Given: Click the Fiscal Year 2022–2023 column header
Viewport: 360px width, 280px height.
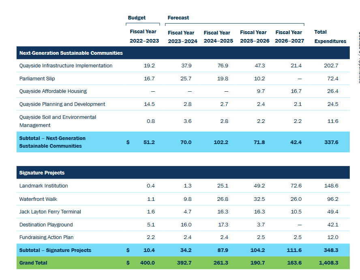Looking at the screenshot, I should (x=144, y=37).
